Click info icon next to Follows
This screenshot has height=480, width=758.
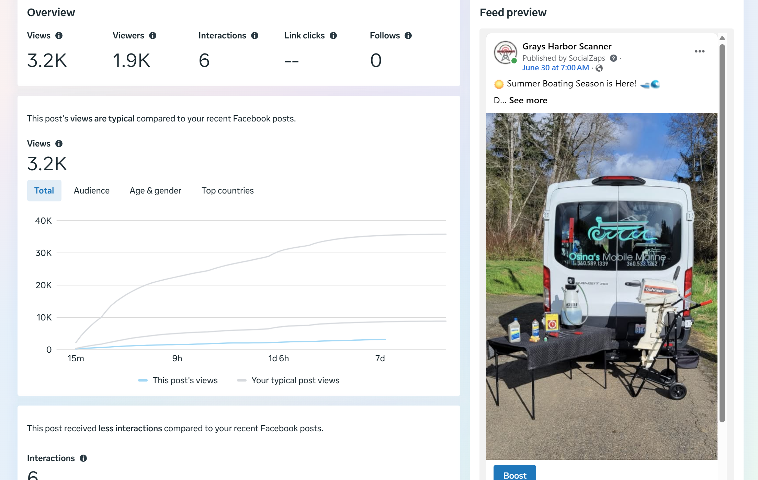408,36
